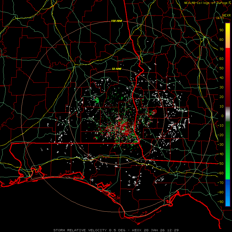This screenshot has height=232, width=232.
Task: Click "0.5 DEG" in the bottom caption
Action: (117, 230)
